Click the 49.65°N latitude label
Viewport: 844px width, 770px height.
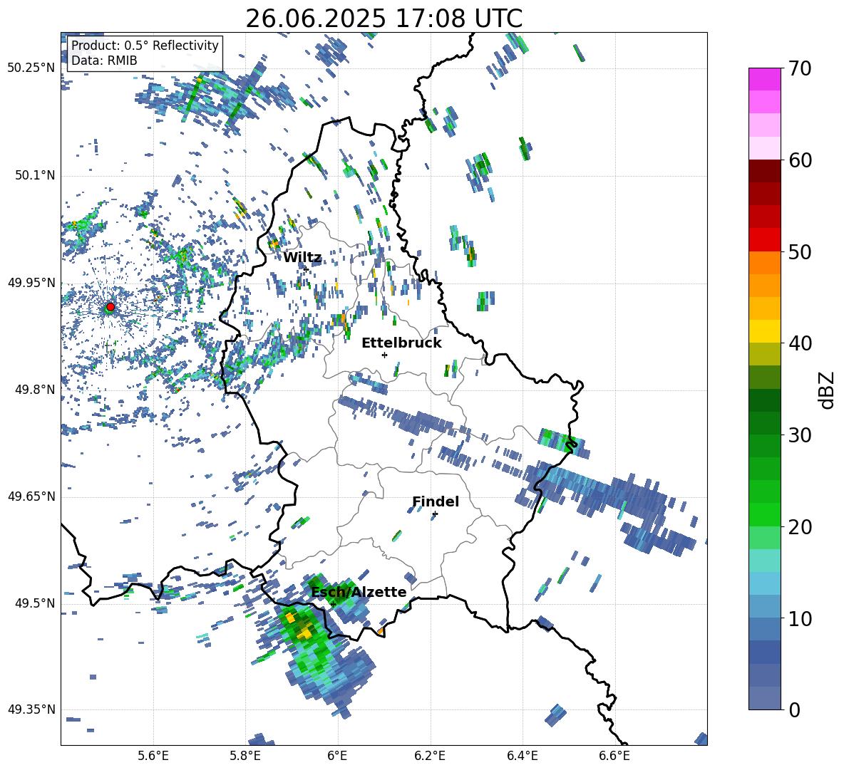tap(31, 496)
